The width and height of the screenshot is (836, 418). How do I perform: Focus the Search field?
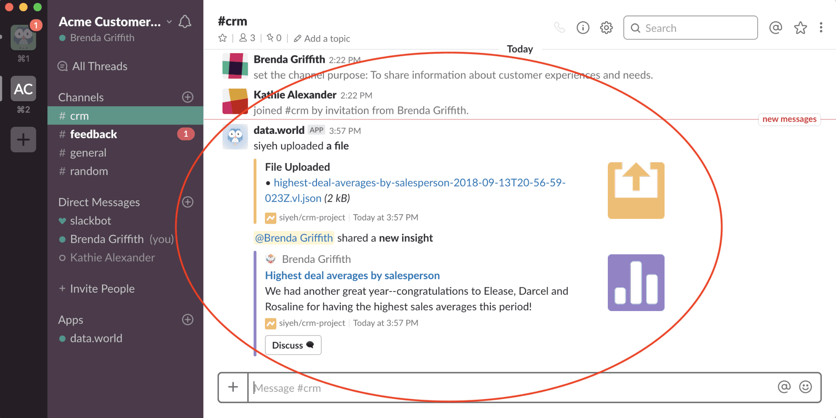[691, 28]
